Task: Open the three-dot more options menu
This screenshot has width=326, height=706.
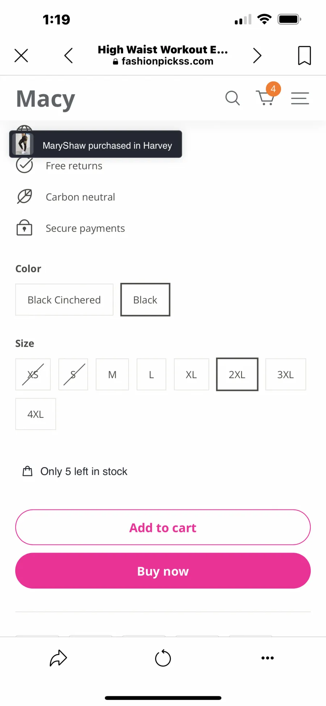Action: [x=268, y=658]
